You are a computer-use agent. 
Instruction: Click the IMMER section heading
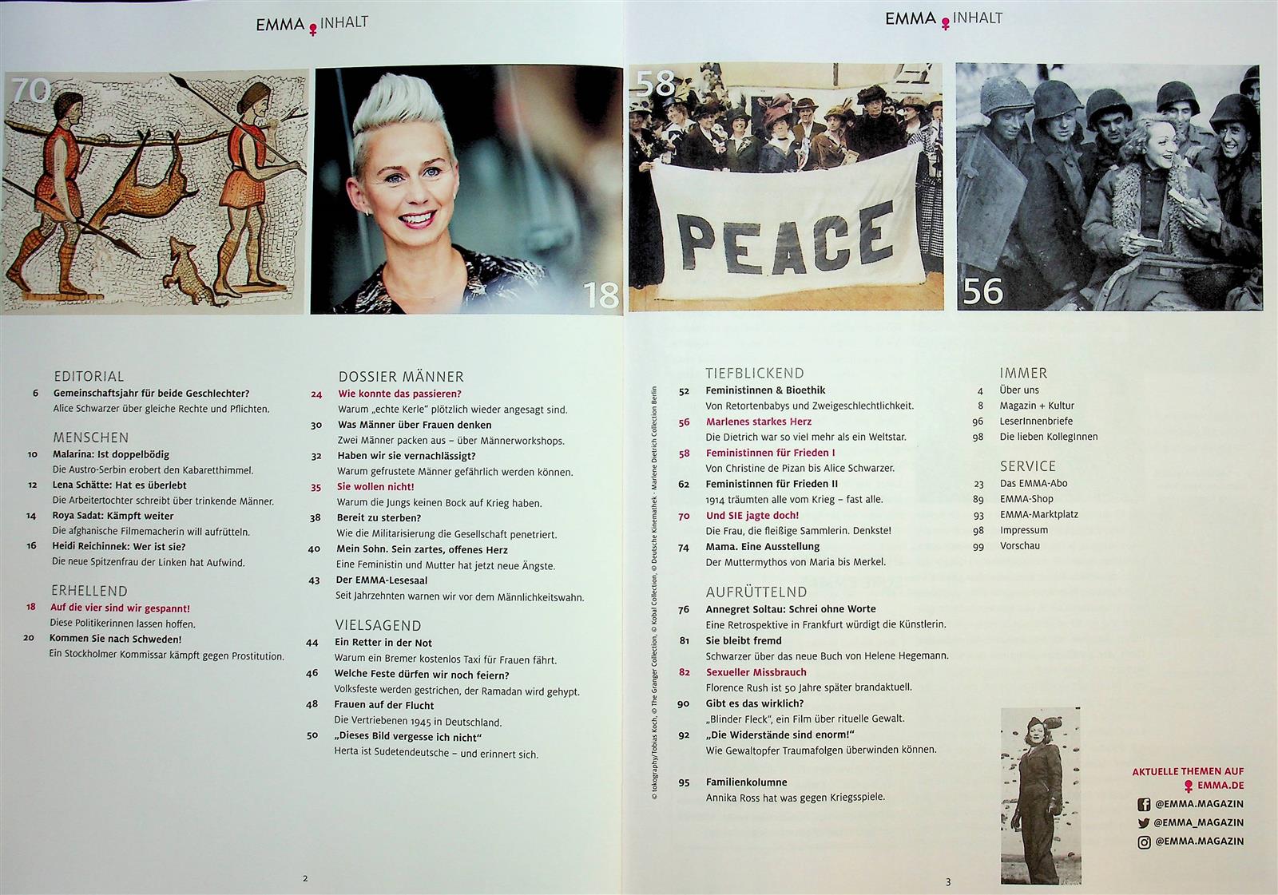[1023, 373]
